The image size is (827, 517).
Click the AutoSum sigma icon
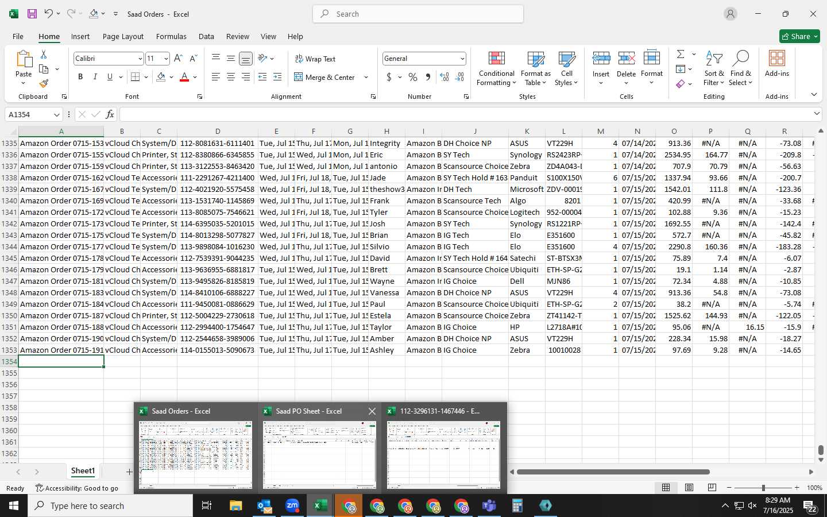(681, 54)
